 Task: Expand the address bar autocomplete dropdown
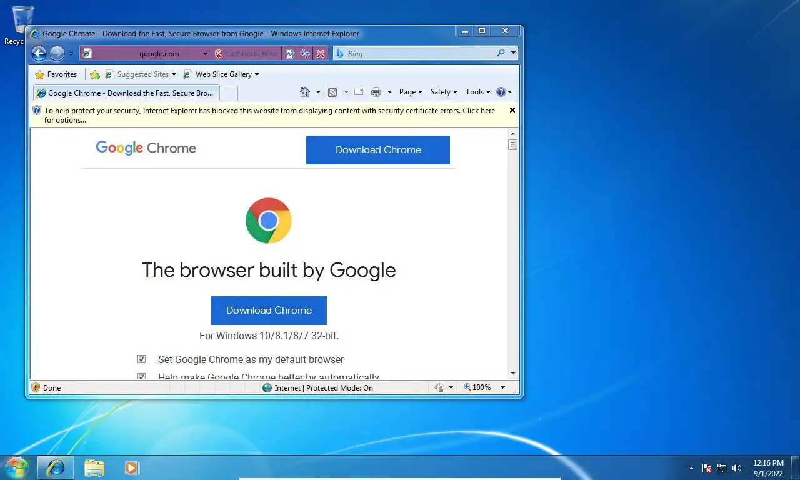pyautogui.click(x=205, y=54)
